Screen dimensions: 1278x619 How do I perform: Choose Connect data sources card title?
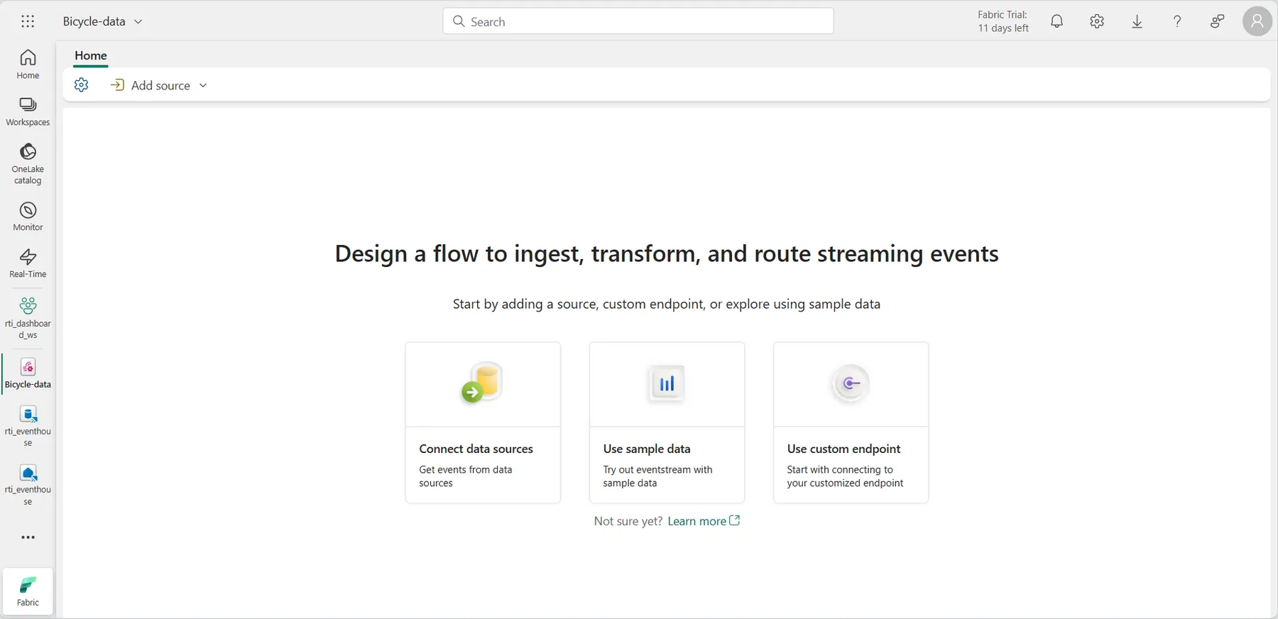click(x=476, y=449)
